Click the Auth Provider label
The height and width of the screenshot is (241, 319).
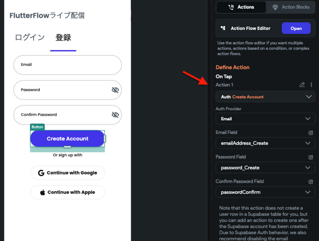point(228,109)
